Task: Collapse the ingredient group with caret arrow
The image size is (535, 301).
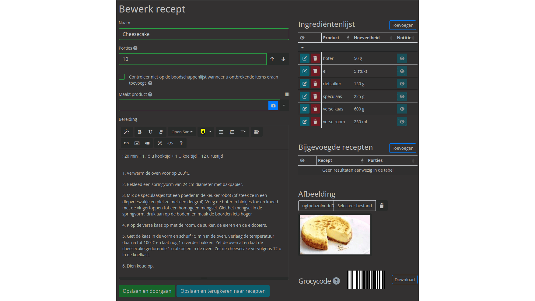Action: [x=302, y=47]
